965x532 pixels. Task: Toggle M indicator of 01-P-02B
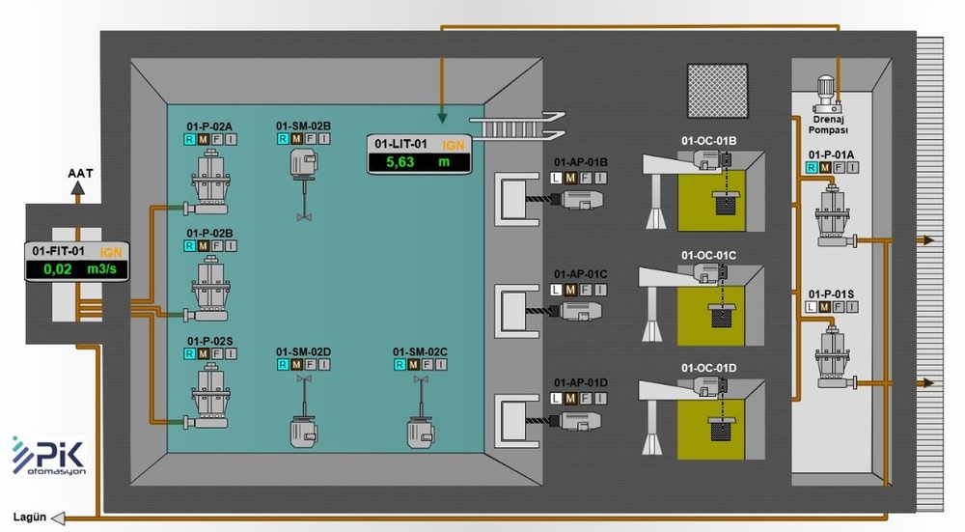203,246
